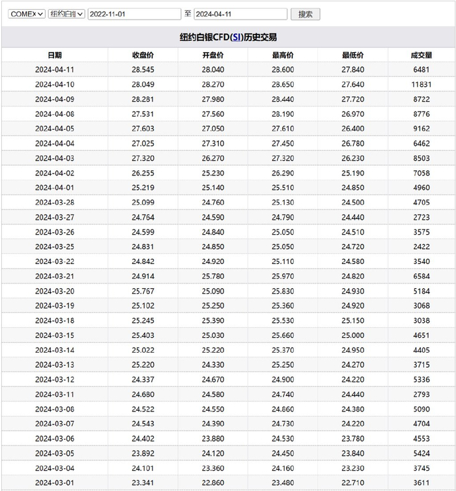456x491 pixels.
Task: Select date cell 2024-03-15
Action: pyautogui.click(x=55, y=335)
